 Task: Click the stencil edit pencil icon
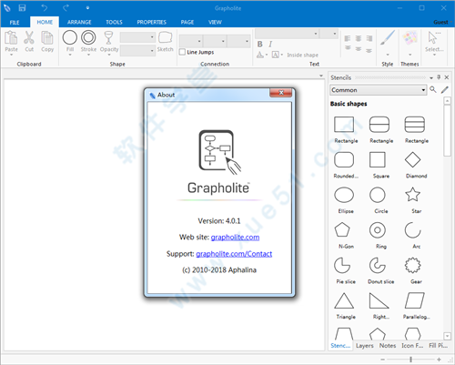point(445,89)
